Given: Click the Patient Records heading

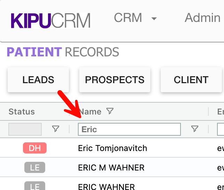Looking at the screenshot, I should [x=63, y=52].
